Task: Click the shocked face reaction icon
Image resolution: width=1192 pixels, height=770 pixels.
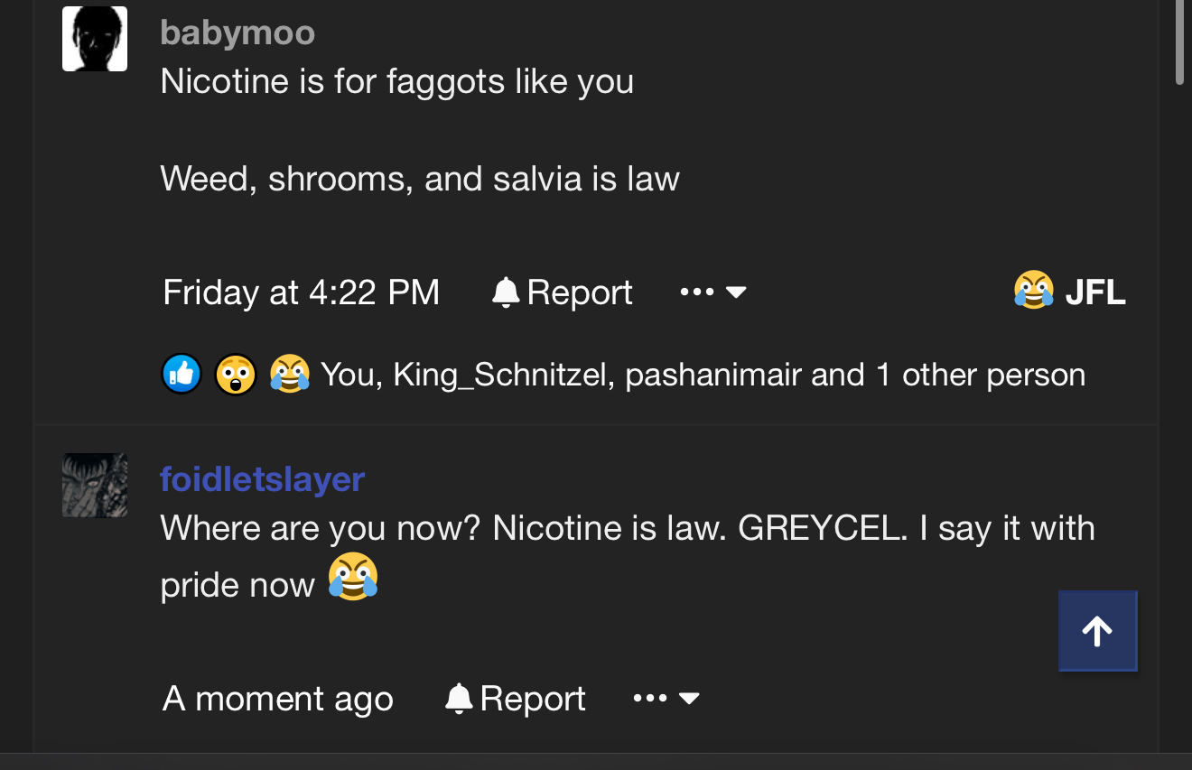Action: [236, 374]
